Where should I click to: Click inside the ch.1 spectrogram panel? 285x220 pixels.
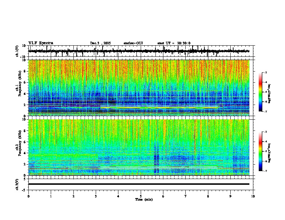[x=139, y=88]
